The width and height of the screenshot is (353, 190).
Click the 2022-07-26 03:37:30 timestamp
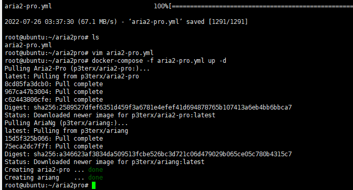tap(39, 22)
